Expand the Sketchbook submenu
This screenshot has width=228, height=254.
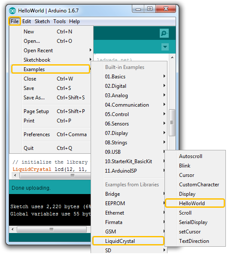[x=51, y=60]
